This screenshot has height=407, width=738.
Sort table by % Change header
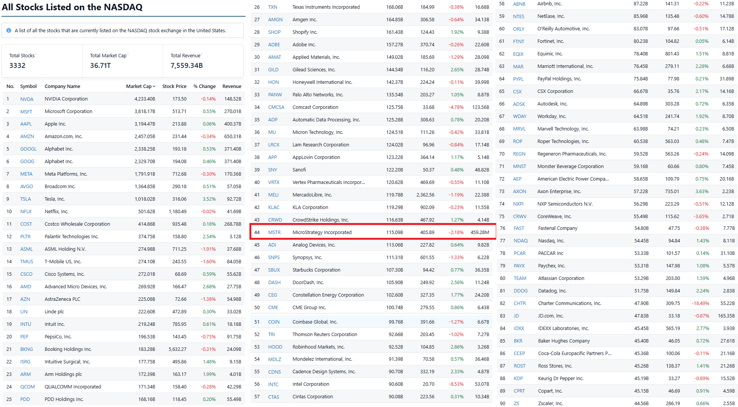coord(205,86)
